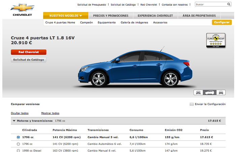The image size is (236, 152).
Task: Open the Euro NCAP five-star badge
Action: pyautogui.click(x=216, y=40)
